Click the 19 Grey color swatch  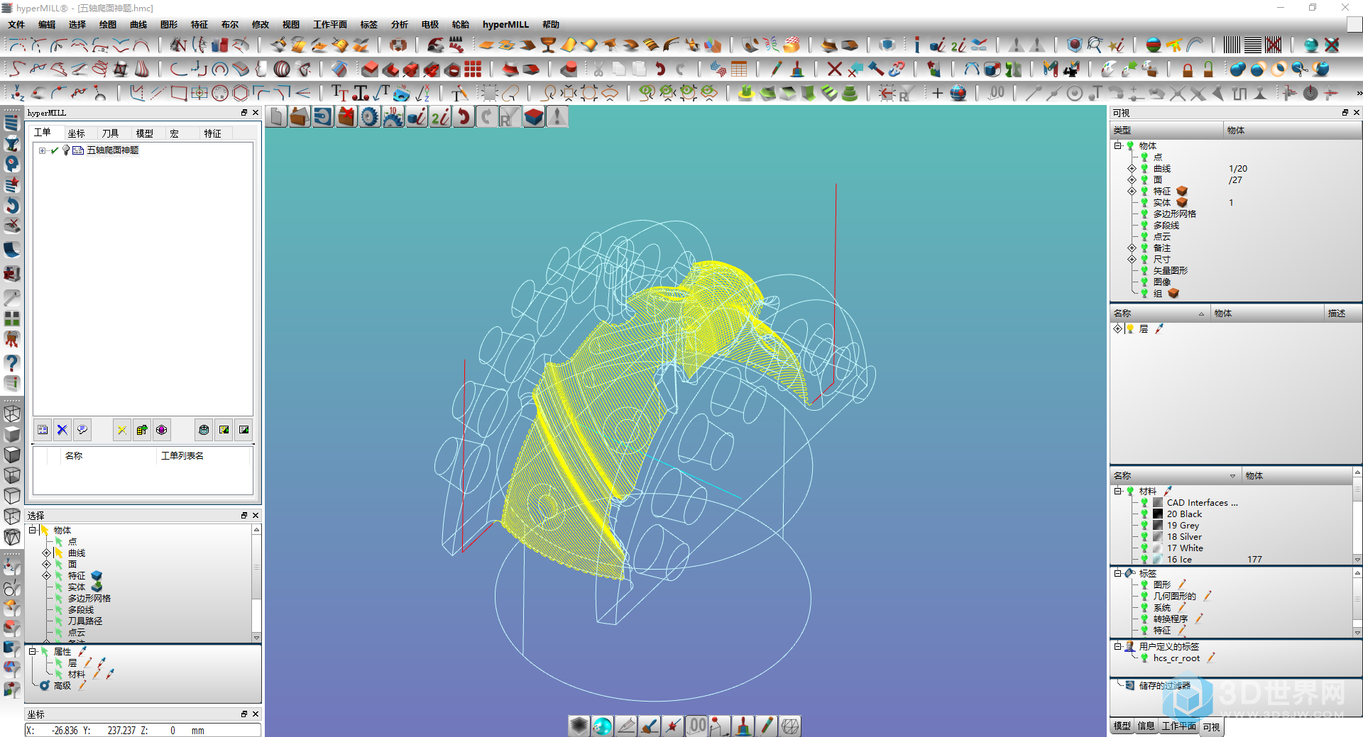click(1158, 526)
